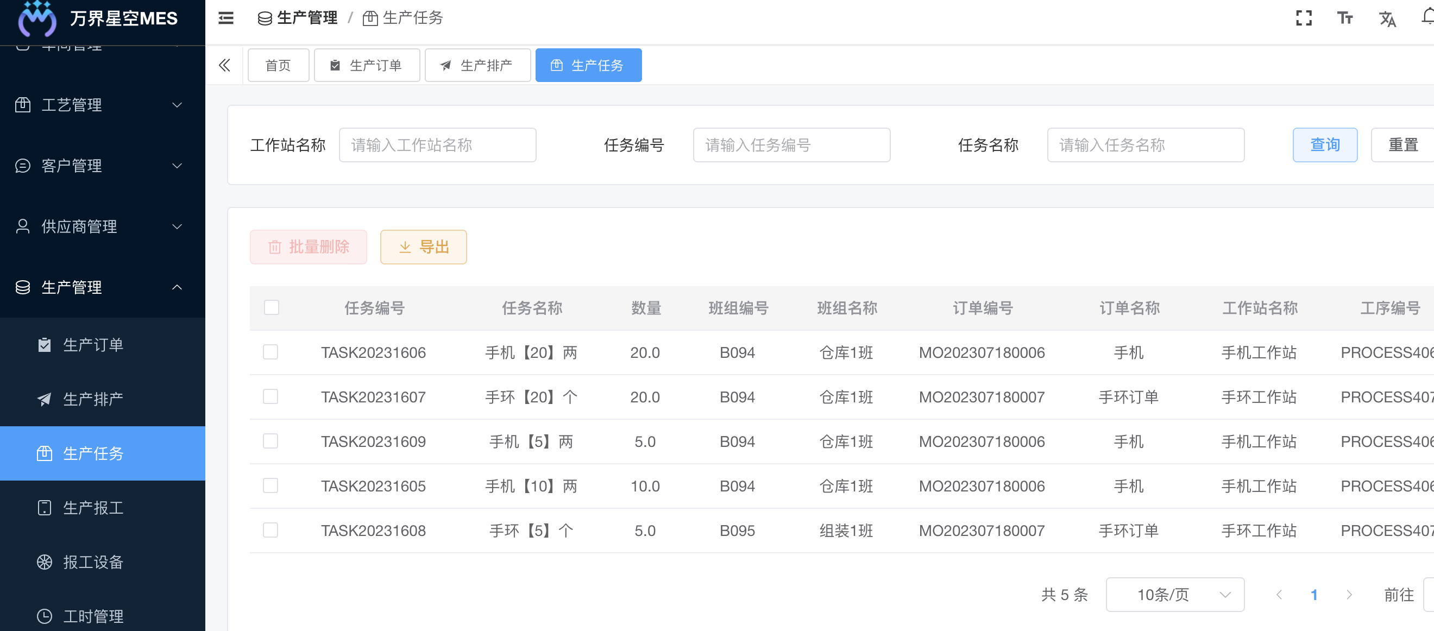The height and width of the screenshot is (631, 1434).
Task: Click the 任务编号 input field
Action: coord(791,145)
